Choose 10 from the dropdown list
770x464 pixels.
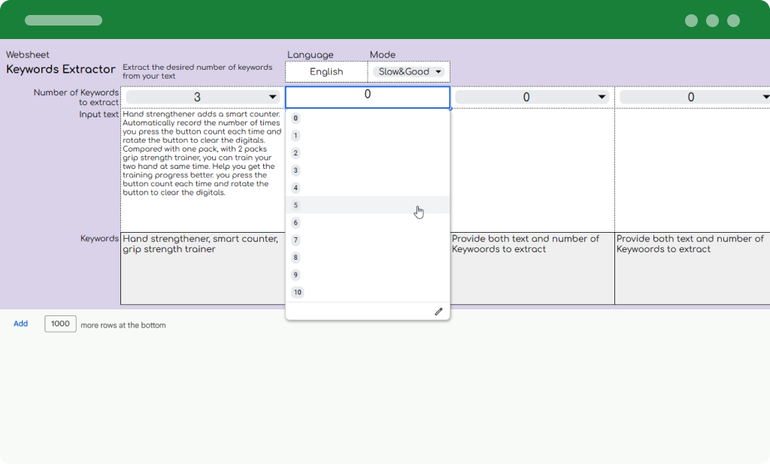pos(298,293)
